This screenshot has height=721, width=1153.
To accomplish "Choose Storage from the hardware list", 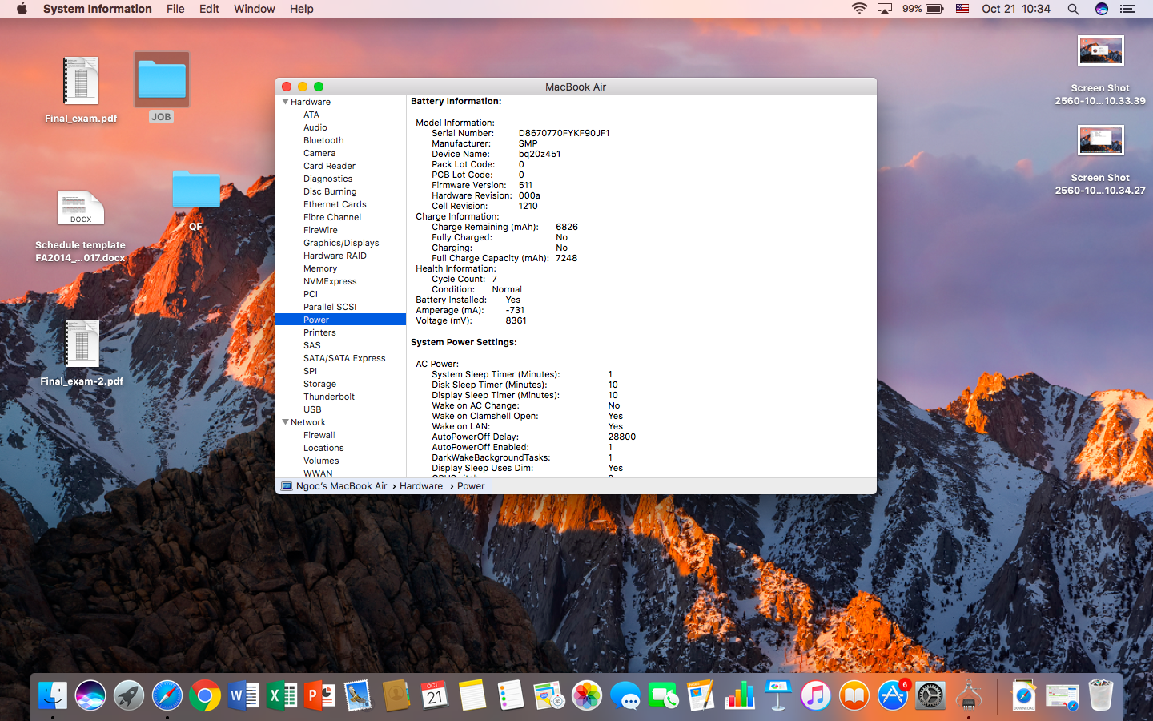I will pos(319,384).
